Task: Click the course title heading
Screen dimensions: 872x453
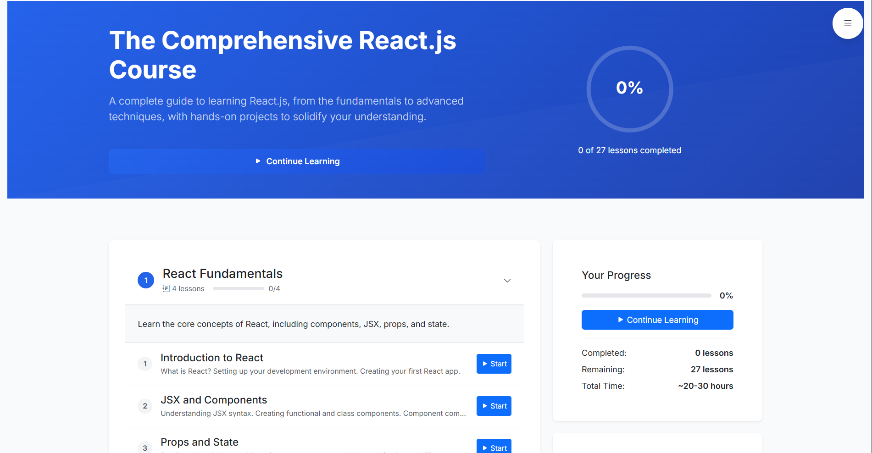Action: pyautogui.click(x=283, y=55)
